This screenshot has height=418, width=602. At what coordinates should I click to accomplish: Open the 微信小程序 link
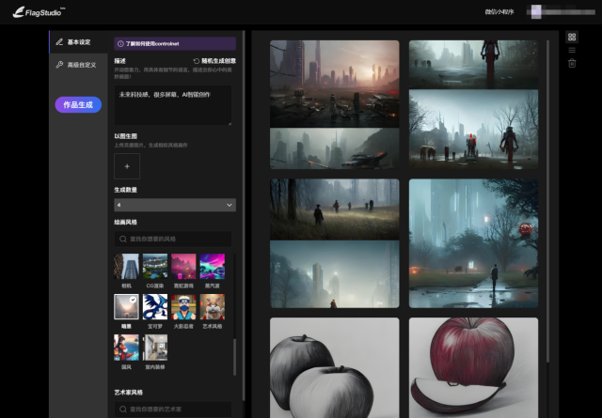tap(499, 12)
